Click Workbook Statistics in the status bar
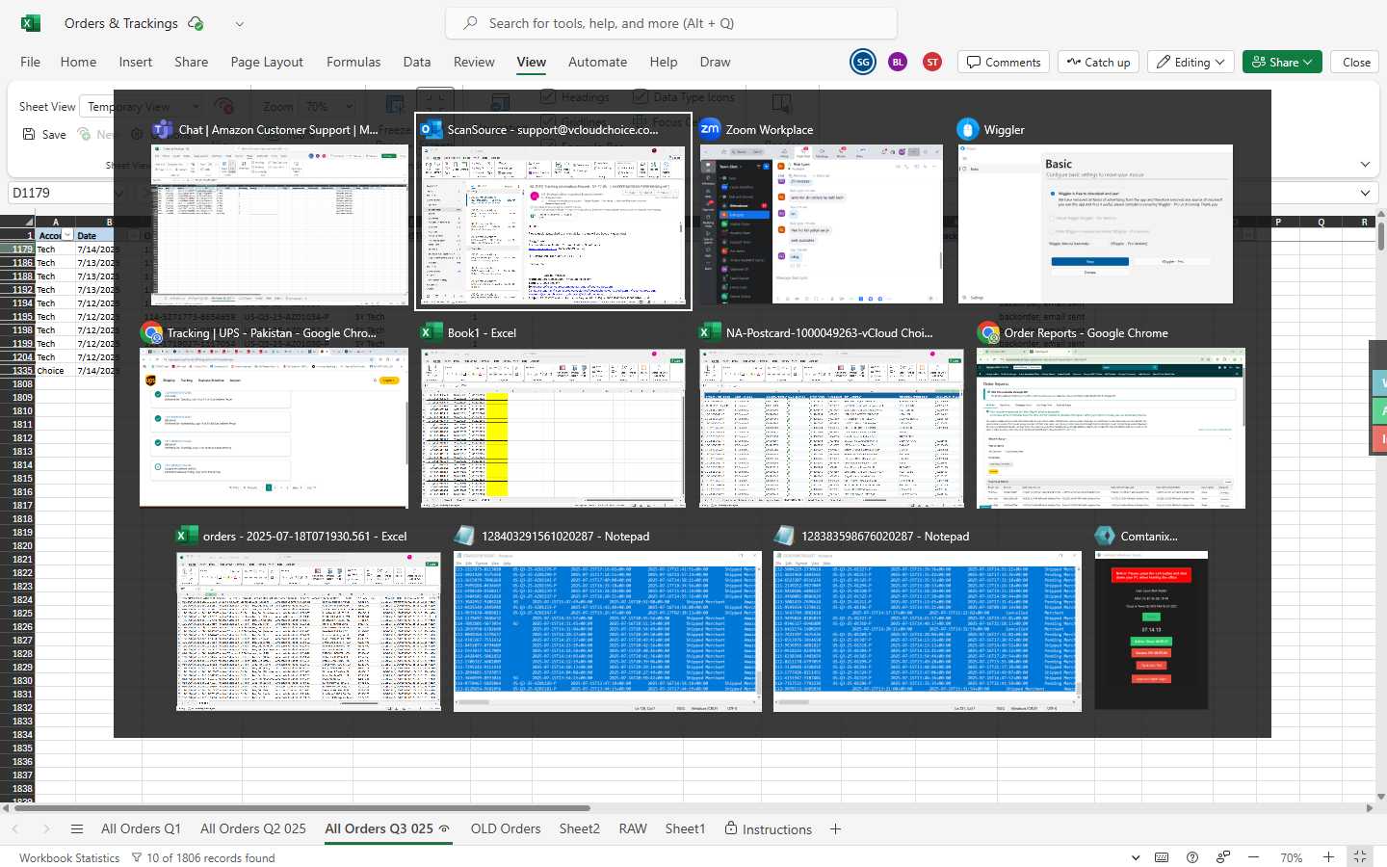Image resolution: width=1387 pixels, height=867 pixels. (x=69, y=857)
